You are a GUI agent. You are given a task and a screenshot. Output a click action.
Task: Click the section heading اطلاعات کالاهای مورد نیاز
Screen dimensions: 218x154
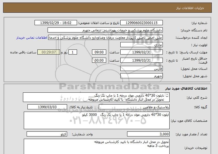pyautogui.click(x=186, y=88)
